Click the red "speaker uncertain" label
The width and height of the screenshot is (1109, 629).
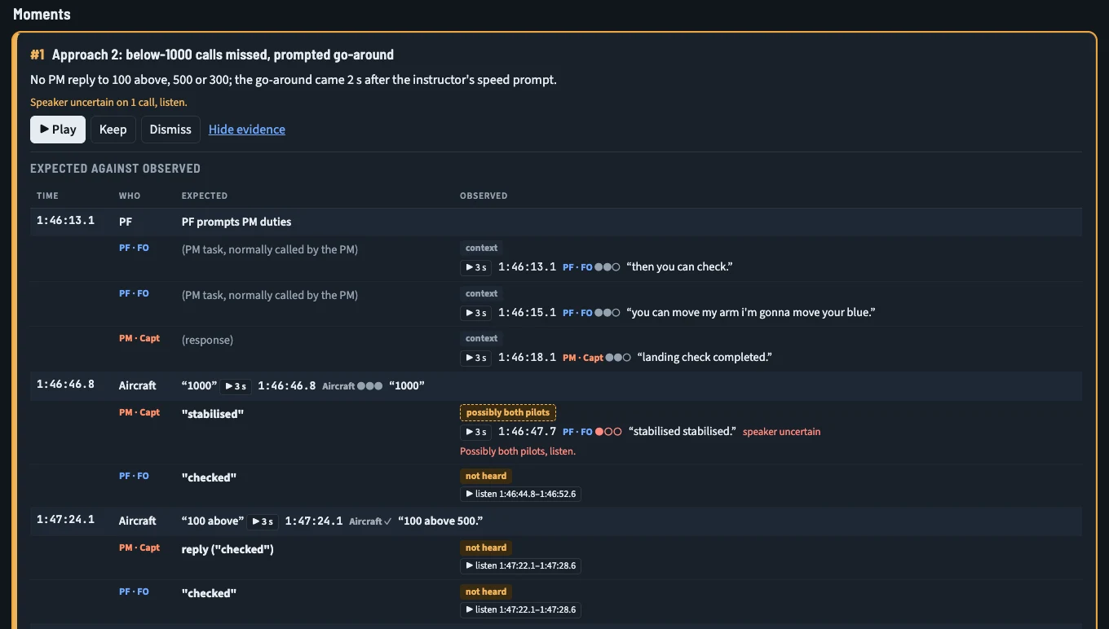point(781,432)
